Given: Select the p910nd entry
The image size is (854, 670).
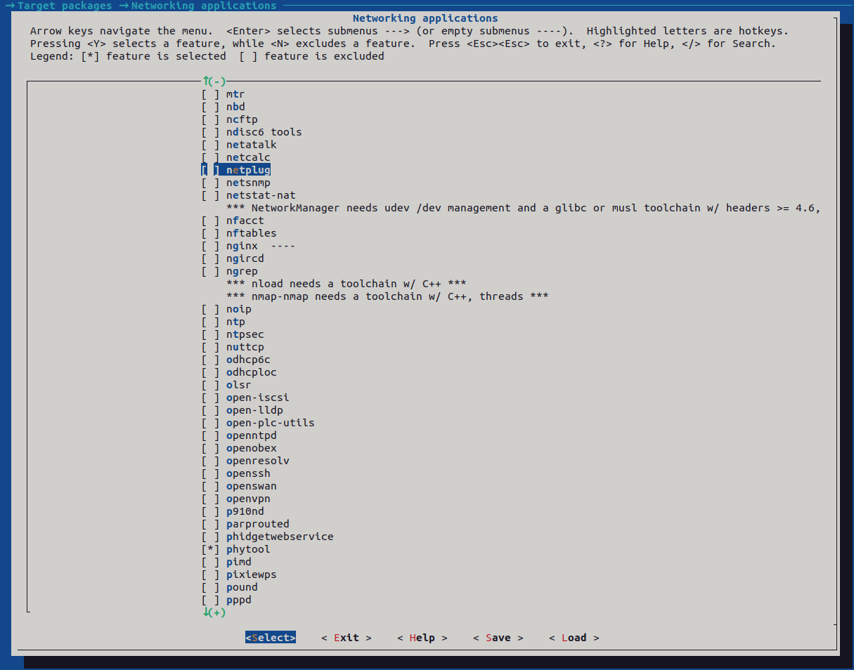Looking at the screenshot, I should coord(245,511).
